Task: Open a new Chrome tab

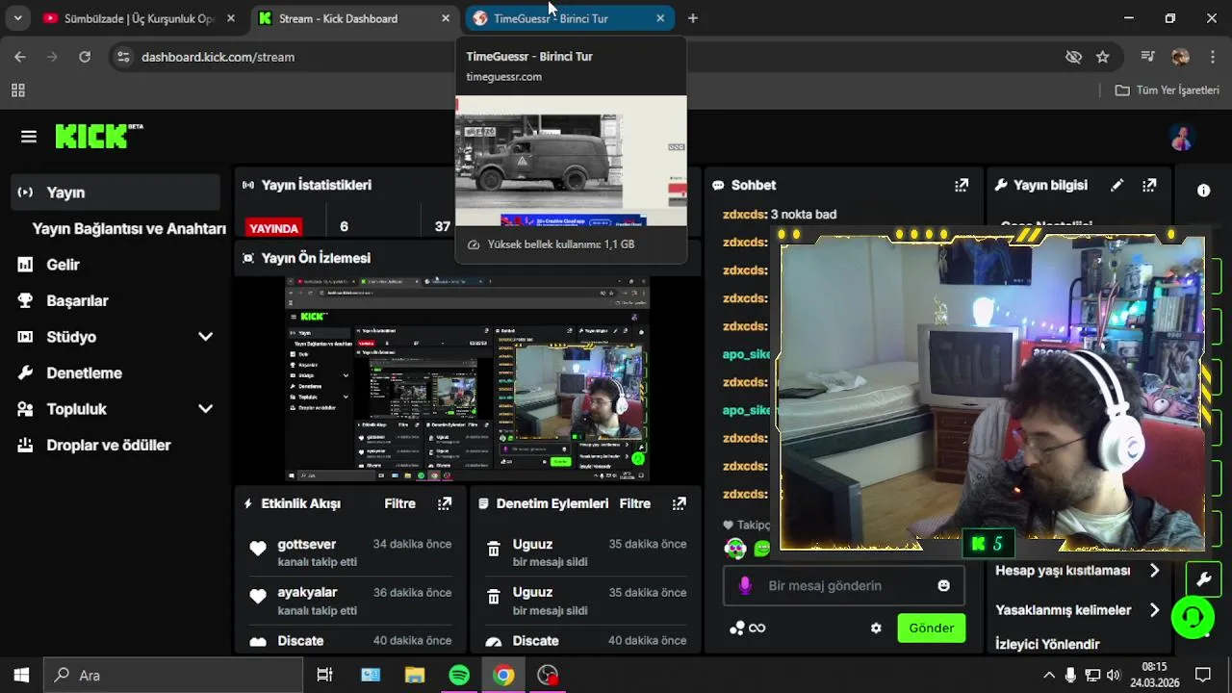Action: point(692,18)
